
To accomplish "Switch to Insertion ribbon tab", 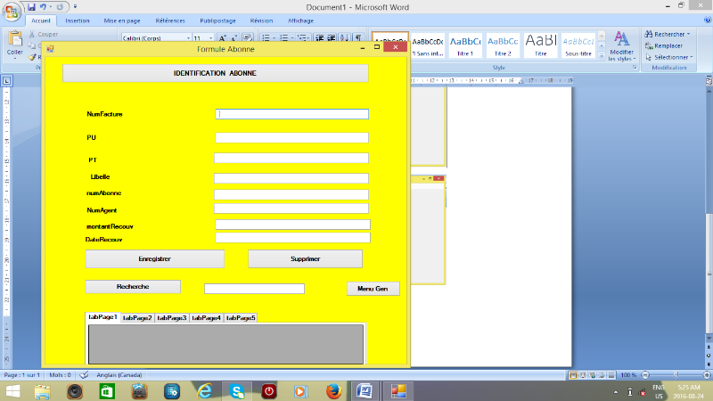I will click(78, 20).
